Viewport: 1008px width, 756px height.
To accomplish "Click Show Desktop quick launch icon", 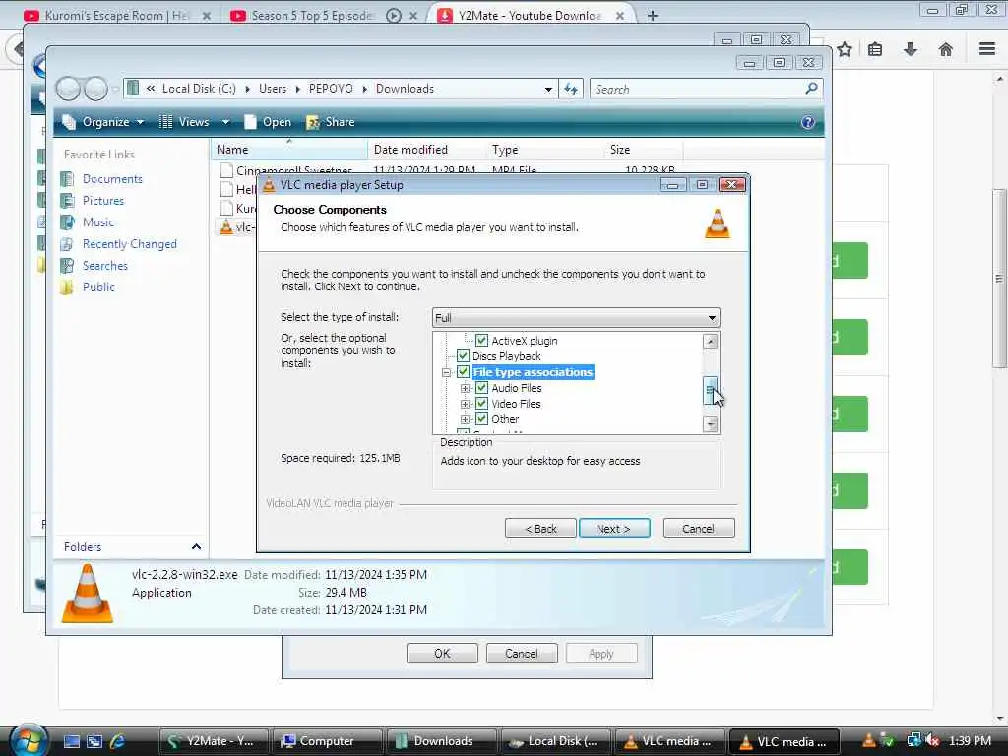I will coord(71,741).
